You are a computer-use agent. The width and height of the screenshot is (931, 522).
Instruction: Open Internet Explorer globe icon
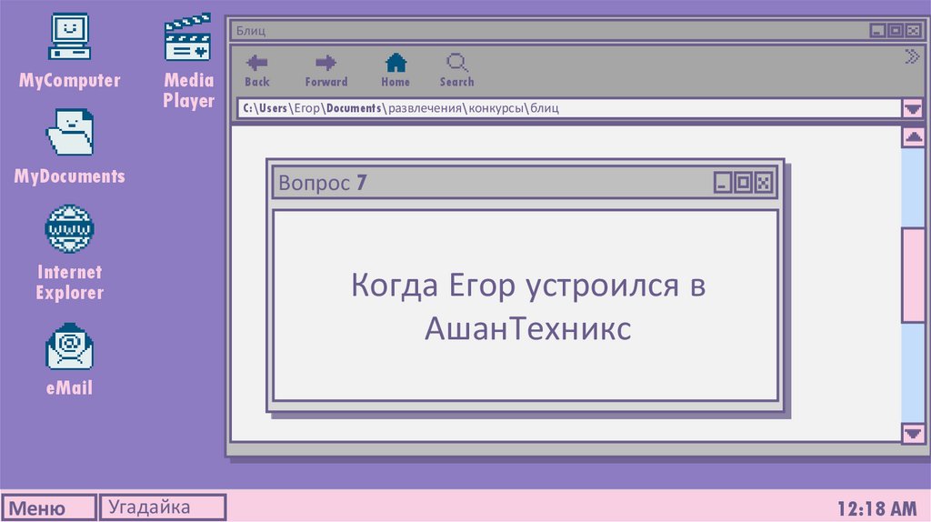coord(69,228)
